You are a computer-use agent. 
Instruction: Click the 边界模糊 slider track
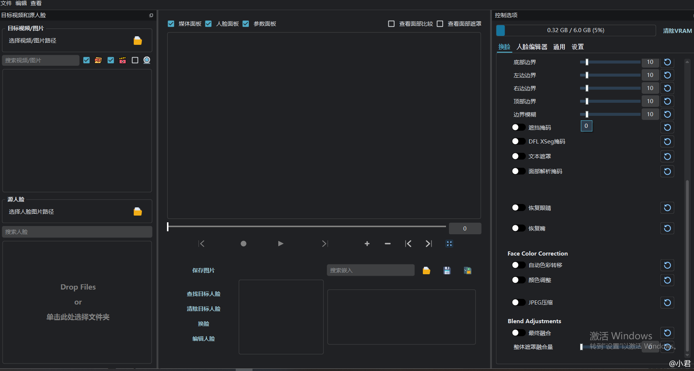(x=610, y=114)
